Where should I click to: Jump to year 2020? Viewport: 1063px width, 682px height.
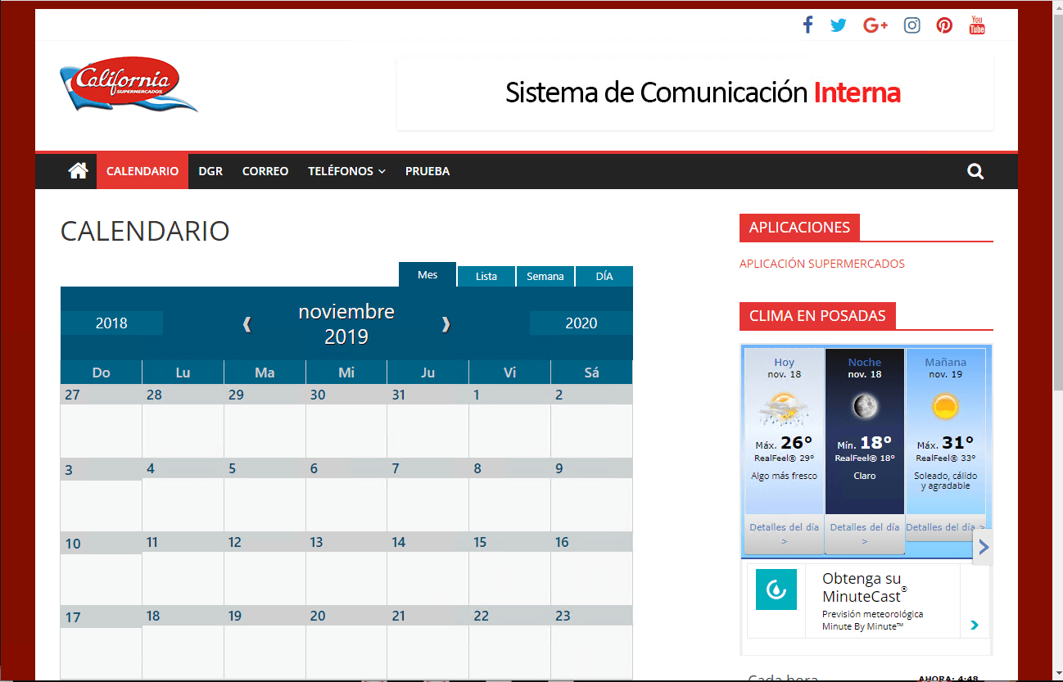click(x=581, y=323)
